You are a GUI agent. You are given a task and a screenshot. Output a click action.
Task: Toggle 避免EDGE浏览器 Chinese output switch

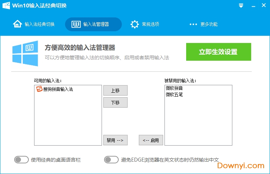(x=111, y=160)
